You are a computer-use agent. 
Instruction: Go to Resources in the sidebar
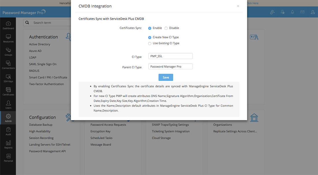(x=8, y=38)
